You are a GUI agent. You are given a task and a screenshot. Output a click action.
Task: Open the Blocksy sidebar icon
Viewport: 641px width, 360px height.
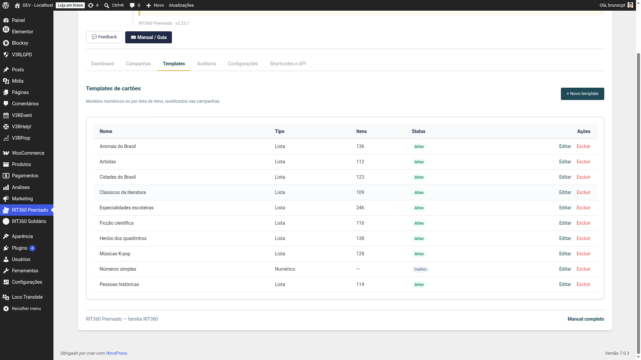pos(6,43)
